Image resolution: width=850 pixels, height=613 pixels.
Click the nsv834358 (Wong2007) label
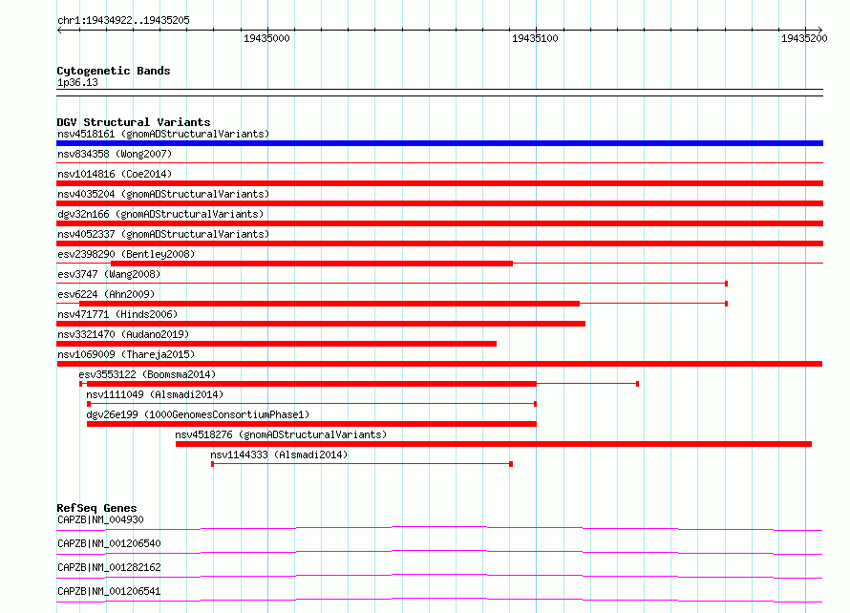[115, 154]
